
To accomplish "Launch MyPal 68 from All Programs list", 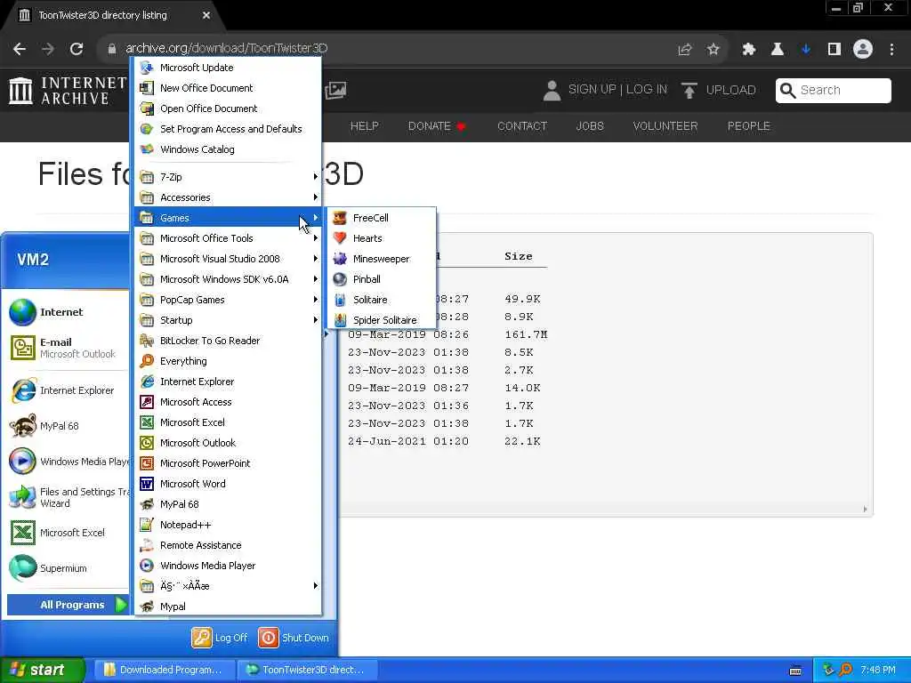I will [228, 504].
